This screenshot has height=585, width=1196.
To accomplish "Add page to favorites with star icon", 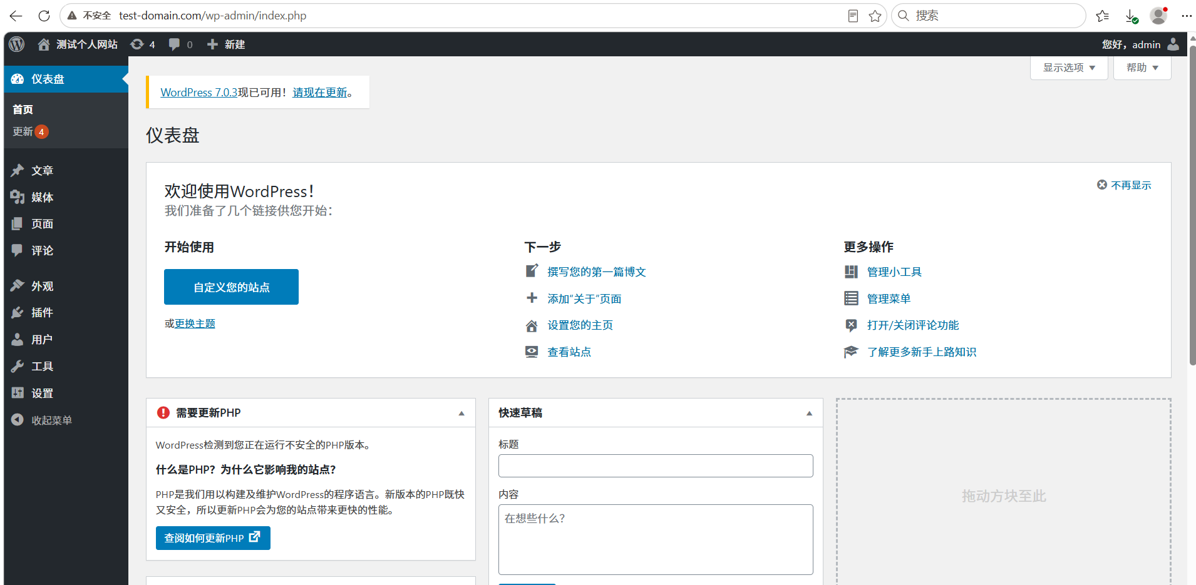I will [875, 16].
